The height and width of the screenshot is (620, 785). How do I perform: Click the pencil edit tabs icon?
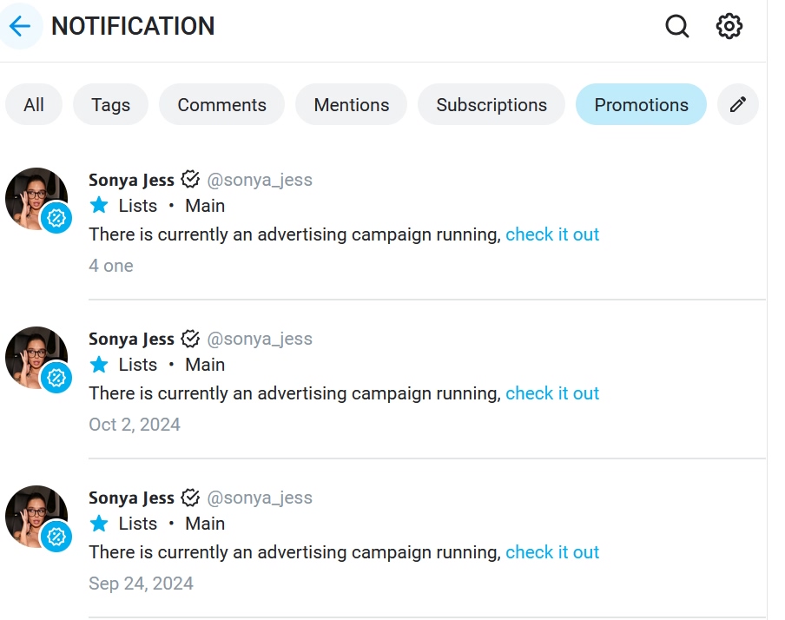click(x=738, y=105)
